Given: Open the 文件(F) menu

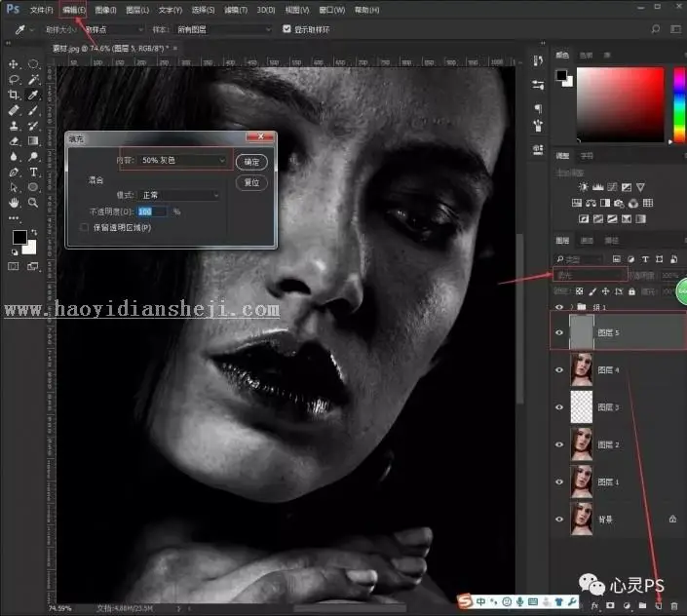Looking at the screenshot, I should click(41, 10).
